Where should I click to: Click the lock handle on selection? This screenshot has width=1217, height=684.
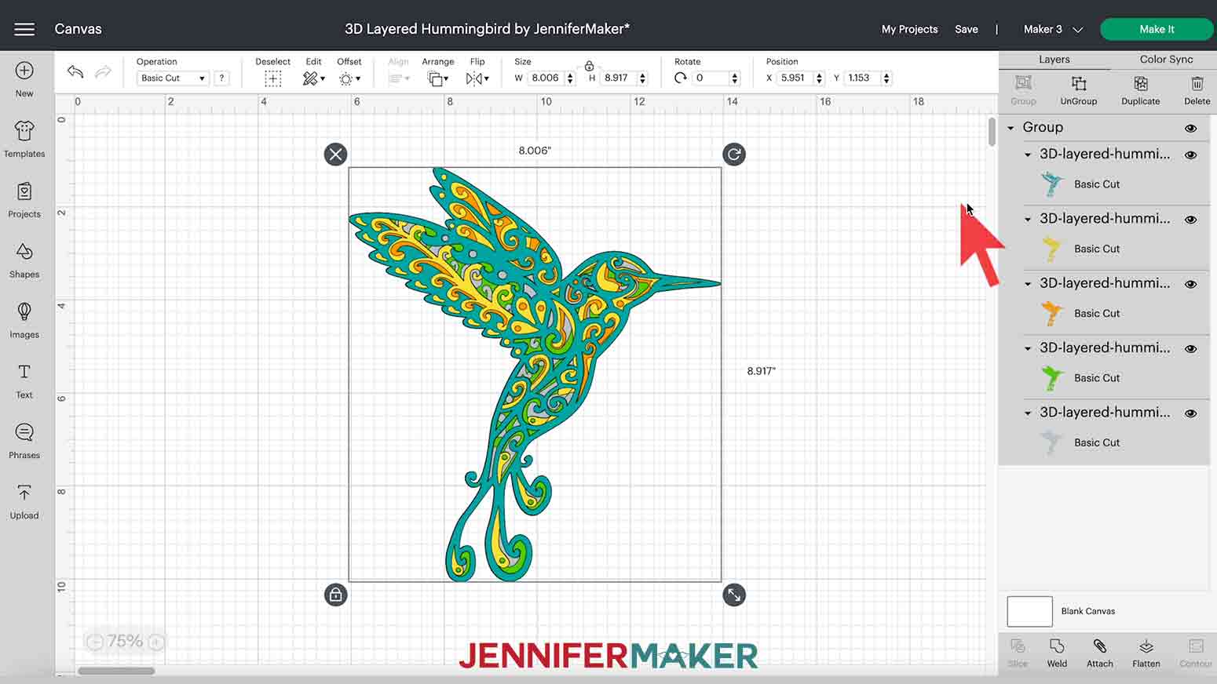click(335, 595)
